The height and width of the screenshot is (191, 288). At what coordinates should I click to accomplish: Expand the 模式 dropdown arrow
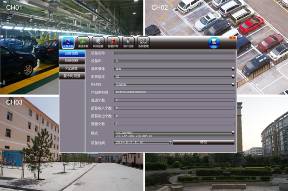pyautogui.click(x=233, y=132)
